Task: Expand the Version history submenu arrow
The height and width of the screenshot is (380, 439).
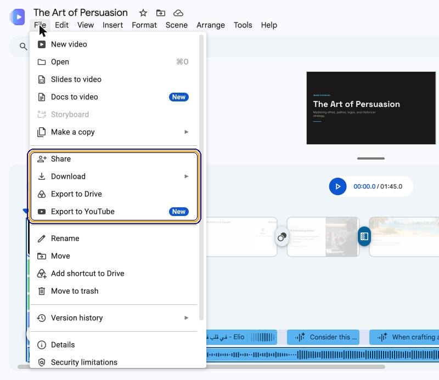Action: [186, 318]
